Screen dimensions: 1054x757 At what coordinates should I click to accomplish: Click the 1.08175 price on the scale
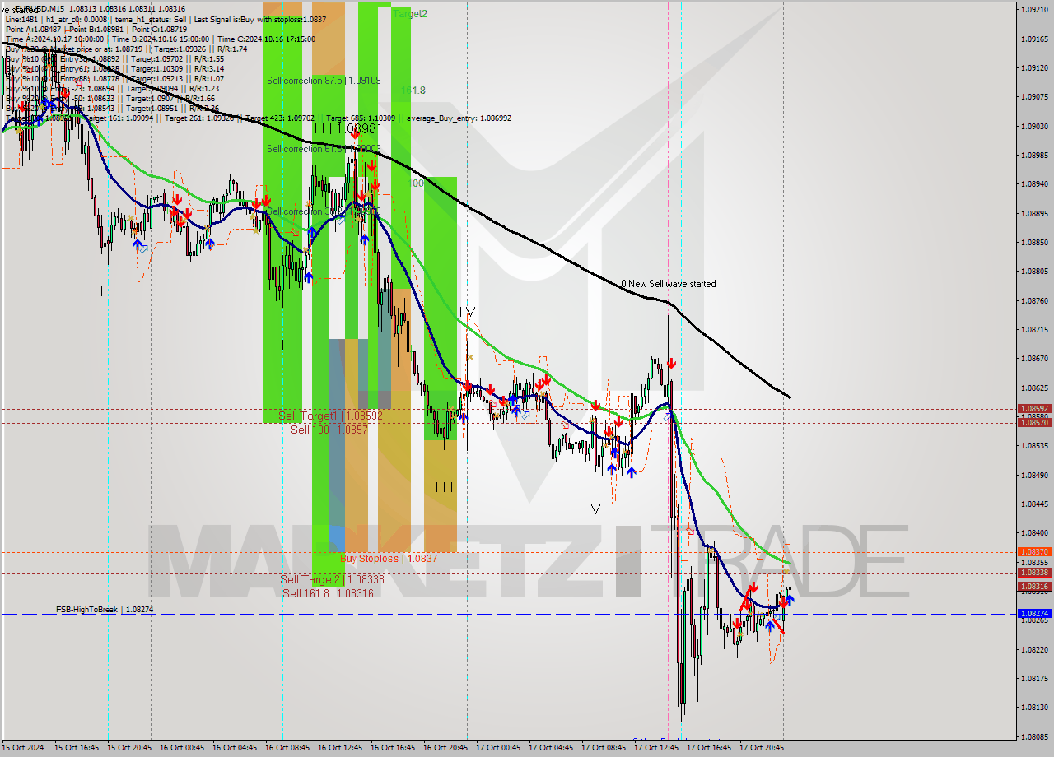pos(1034,679)
